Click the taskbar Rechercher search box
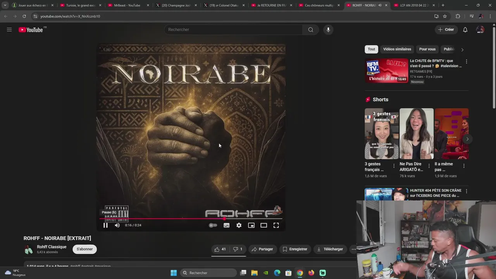The image size is (496, 279). pyautogui.click(x=208, y=273)
